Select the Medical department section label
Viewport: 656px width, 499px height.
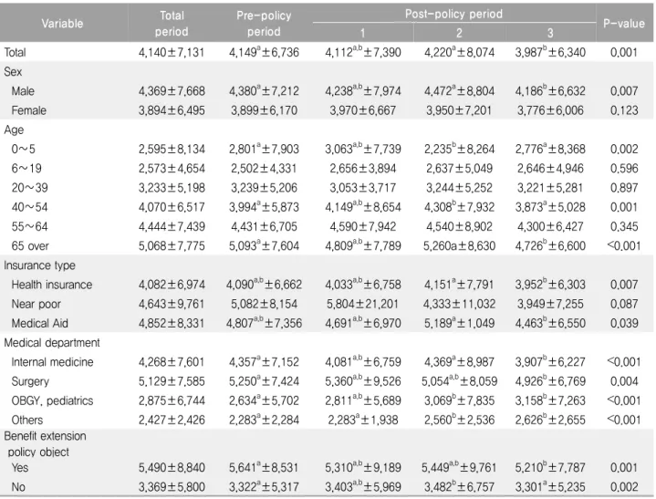(52, 343)
